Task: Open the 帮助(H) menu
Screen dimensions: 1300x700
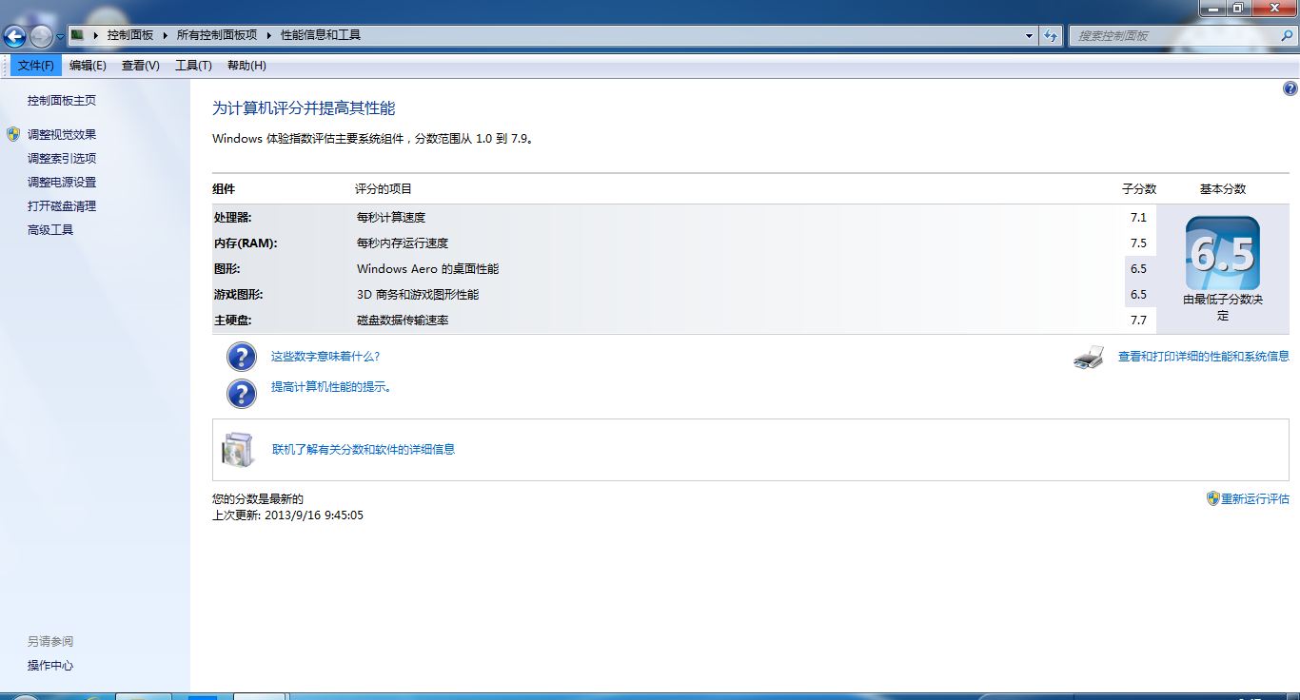Action: coord(246,66)
